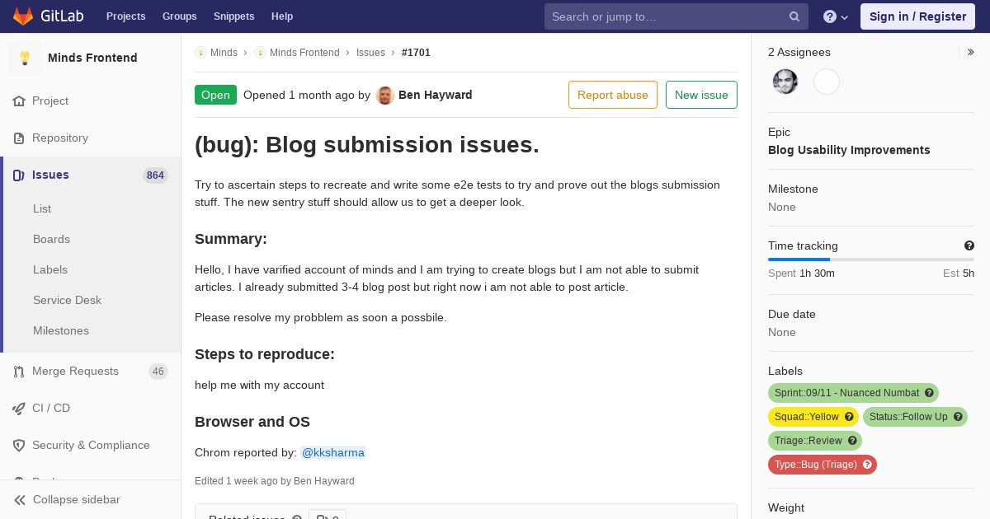Click the Report abuse button
The image size is (990, 519).
point(613,95)
